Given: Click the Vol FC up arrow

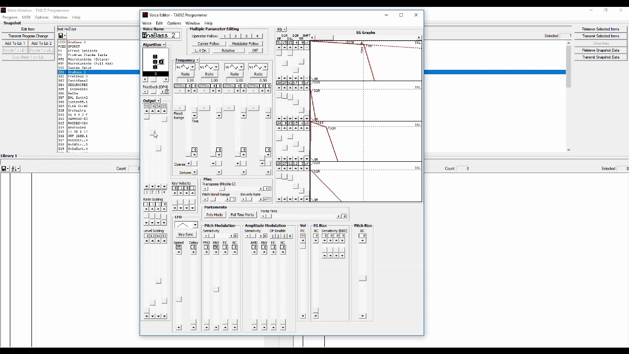Looking at the screenshot, I should 303,241.
